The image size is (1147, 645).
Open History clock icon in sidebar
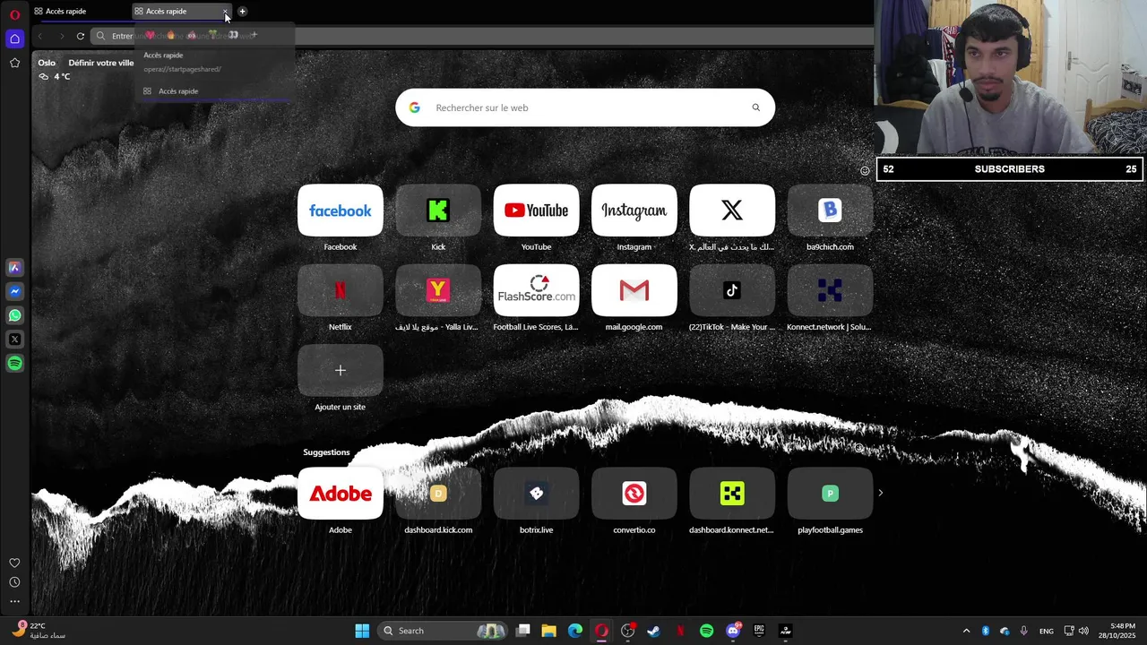tap(14, 582)
